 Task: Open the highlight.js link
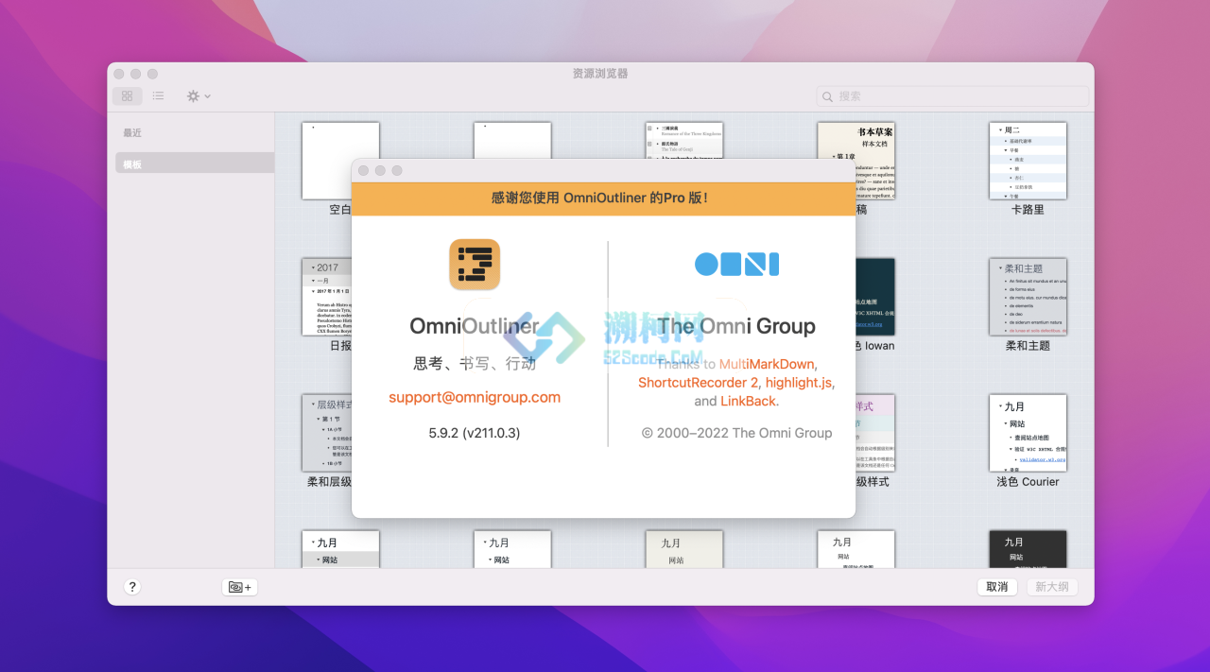pyautogui.click(x=799, y=383)
